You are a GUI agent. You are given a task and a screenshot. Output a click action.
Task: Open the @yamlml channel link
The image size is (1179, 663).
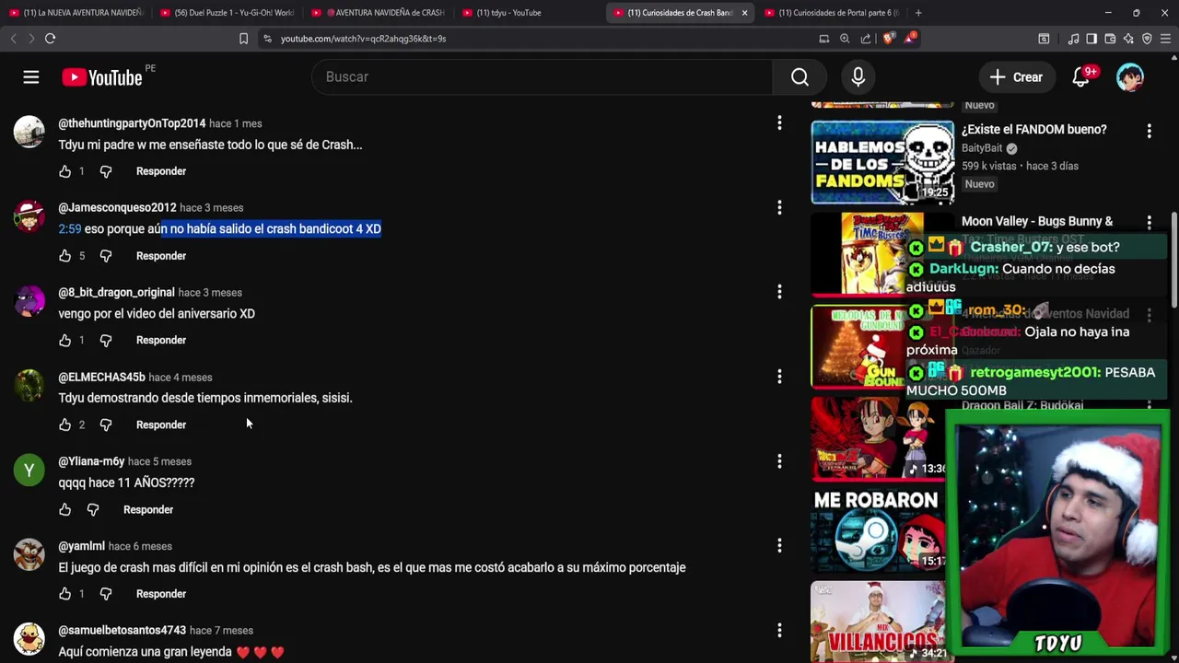point(81,546)
